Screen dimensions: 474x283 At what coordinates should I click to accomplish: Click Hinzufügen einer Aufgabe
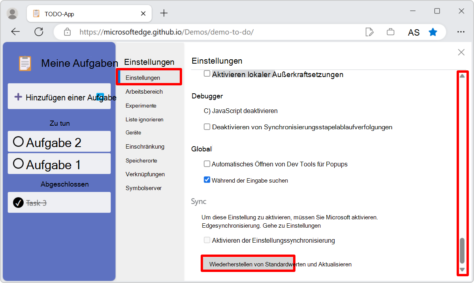[x=59, y=96]
